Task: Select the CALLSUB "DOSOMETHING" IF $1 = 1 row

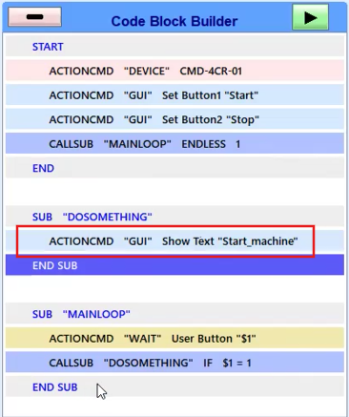Action: tap(174, 363)
